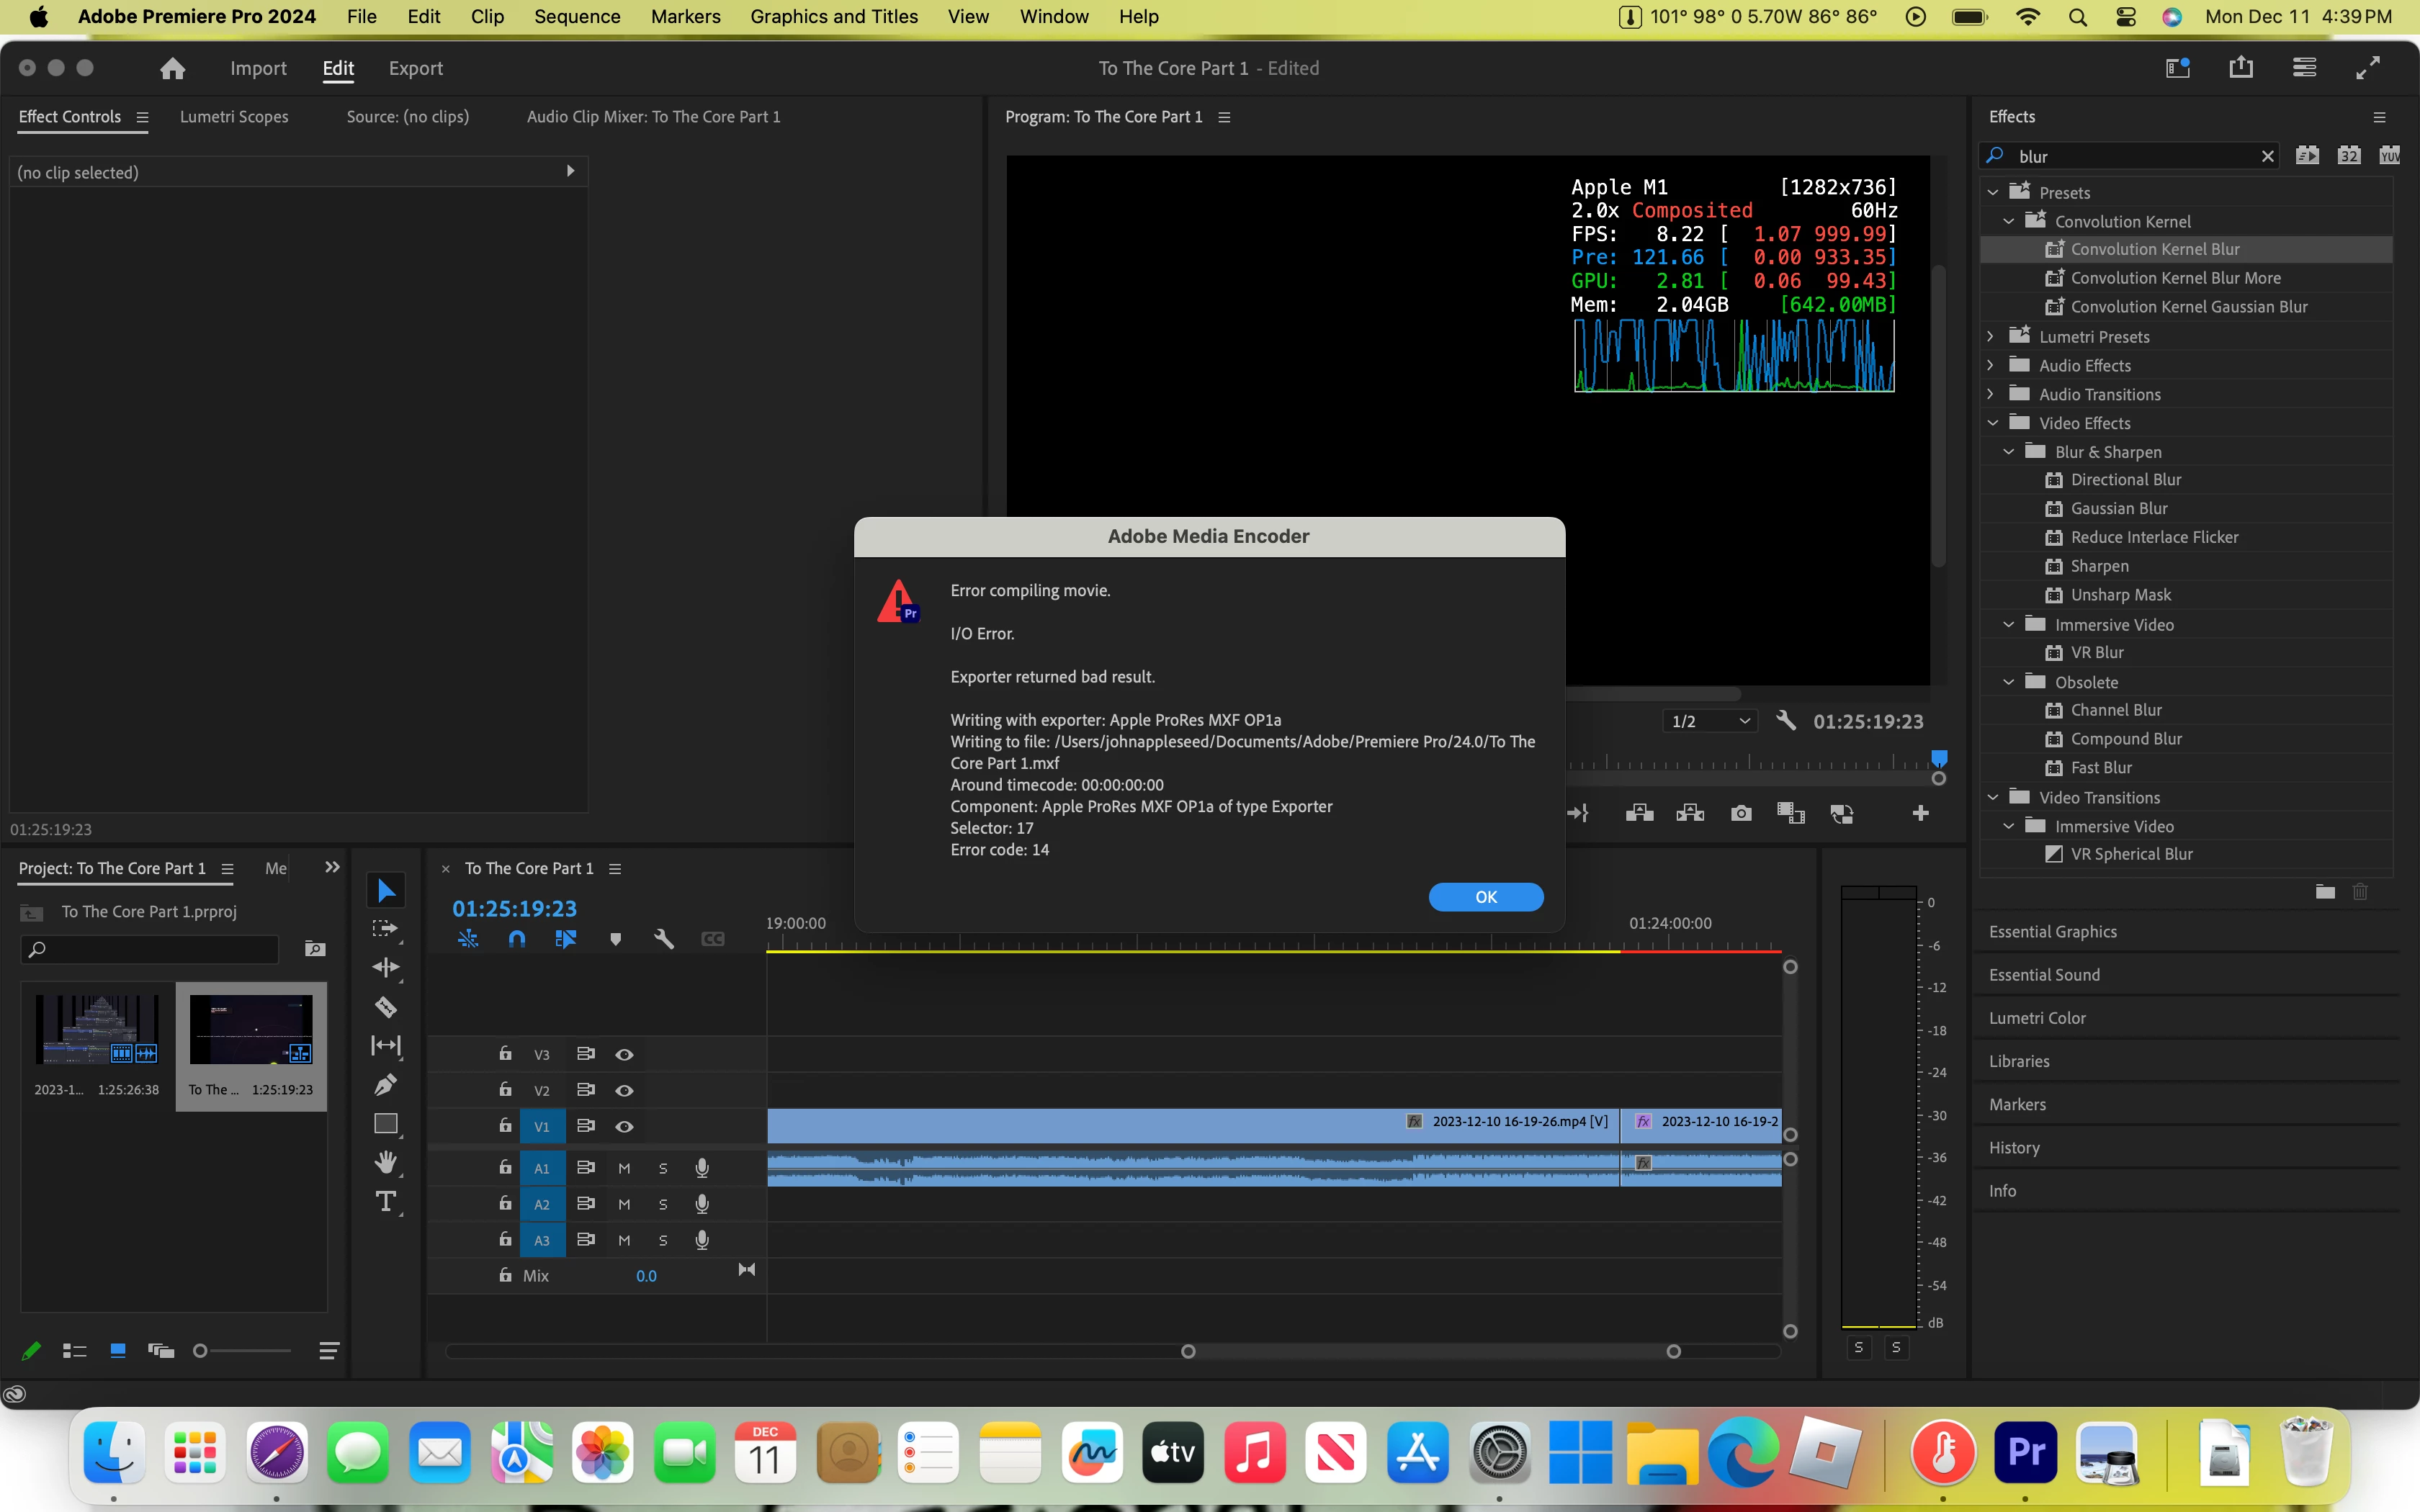Select the Pen tool

(x=386, y=1084)
